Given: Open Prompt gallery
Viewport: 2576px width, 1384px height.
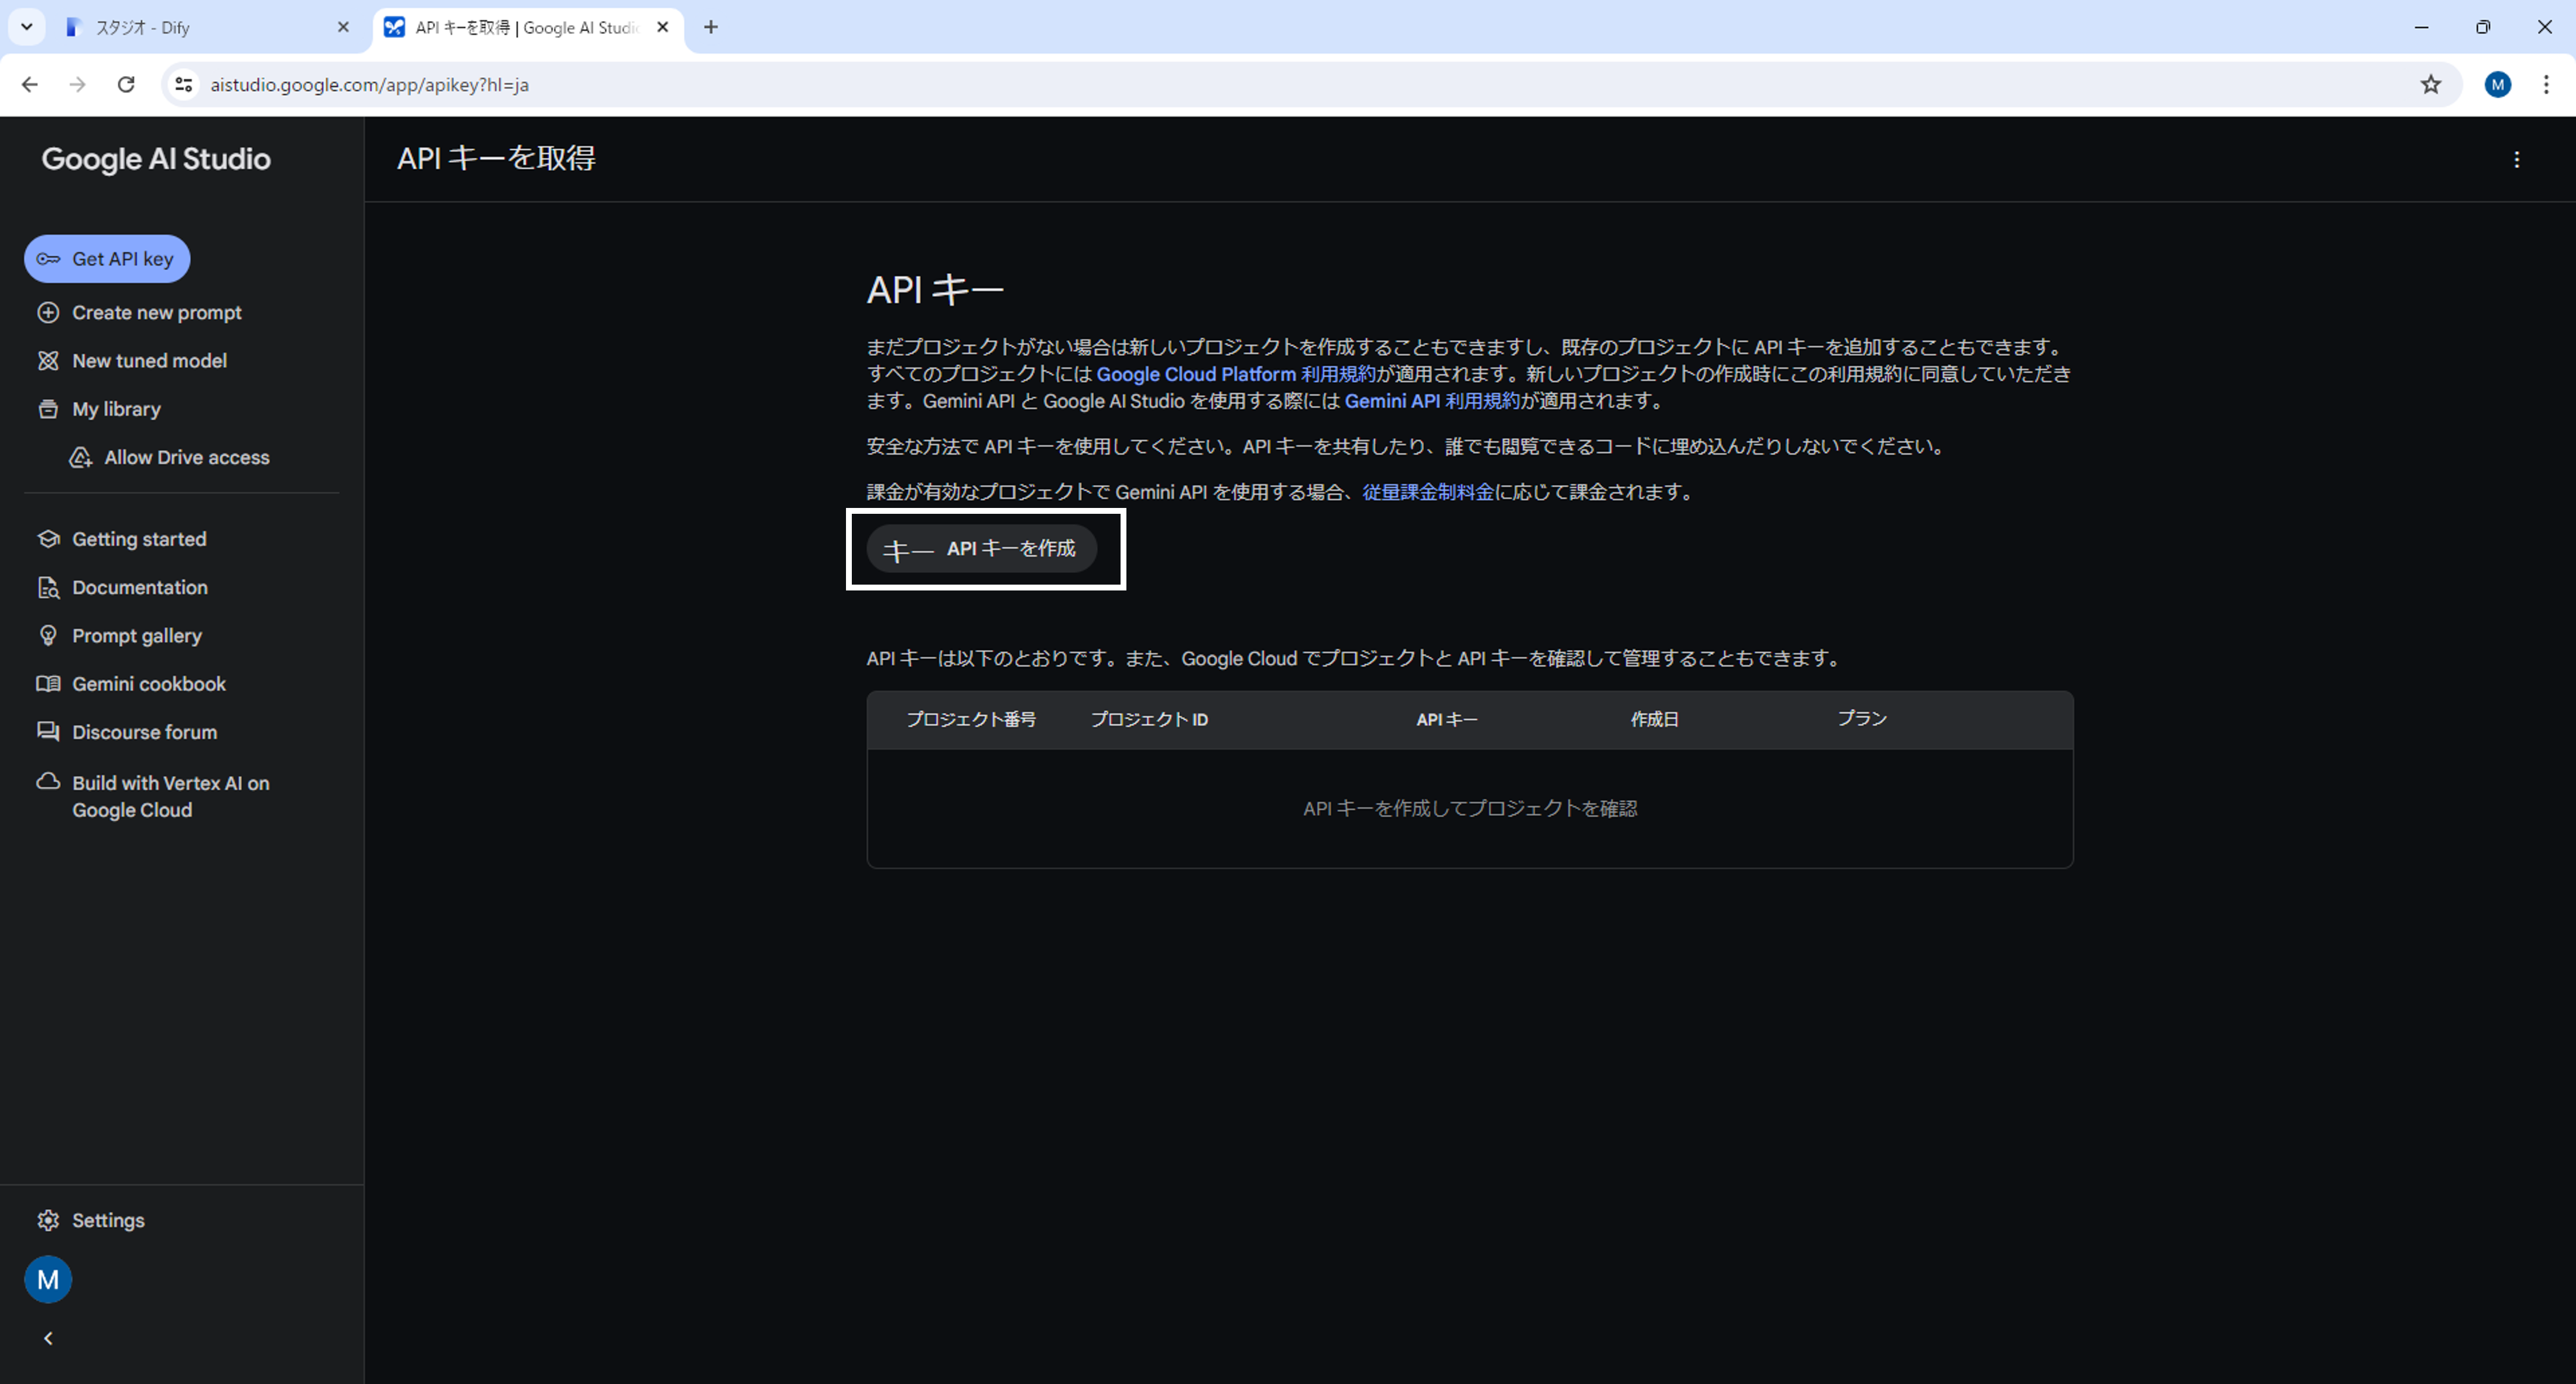Looking at the screenshot, I should pyautogui.click(x=137, y=636).
